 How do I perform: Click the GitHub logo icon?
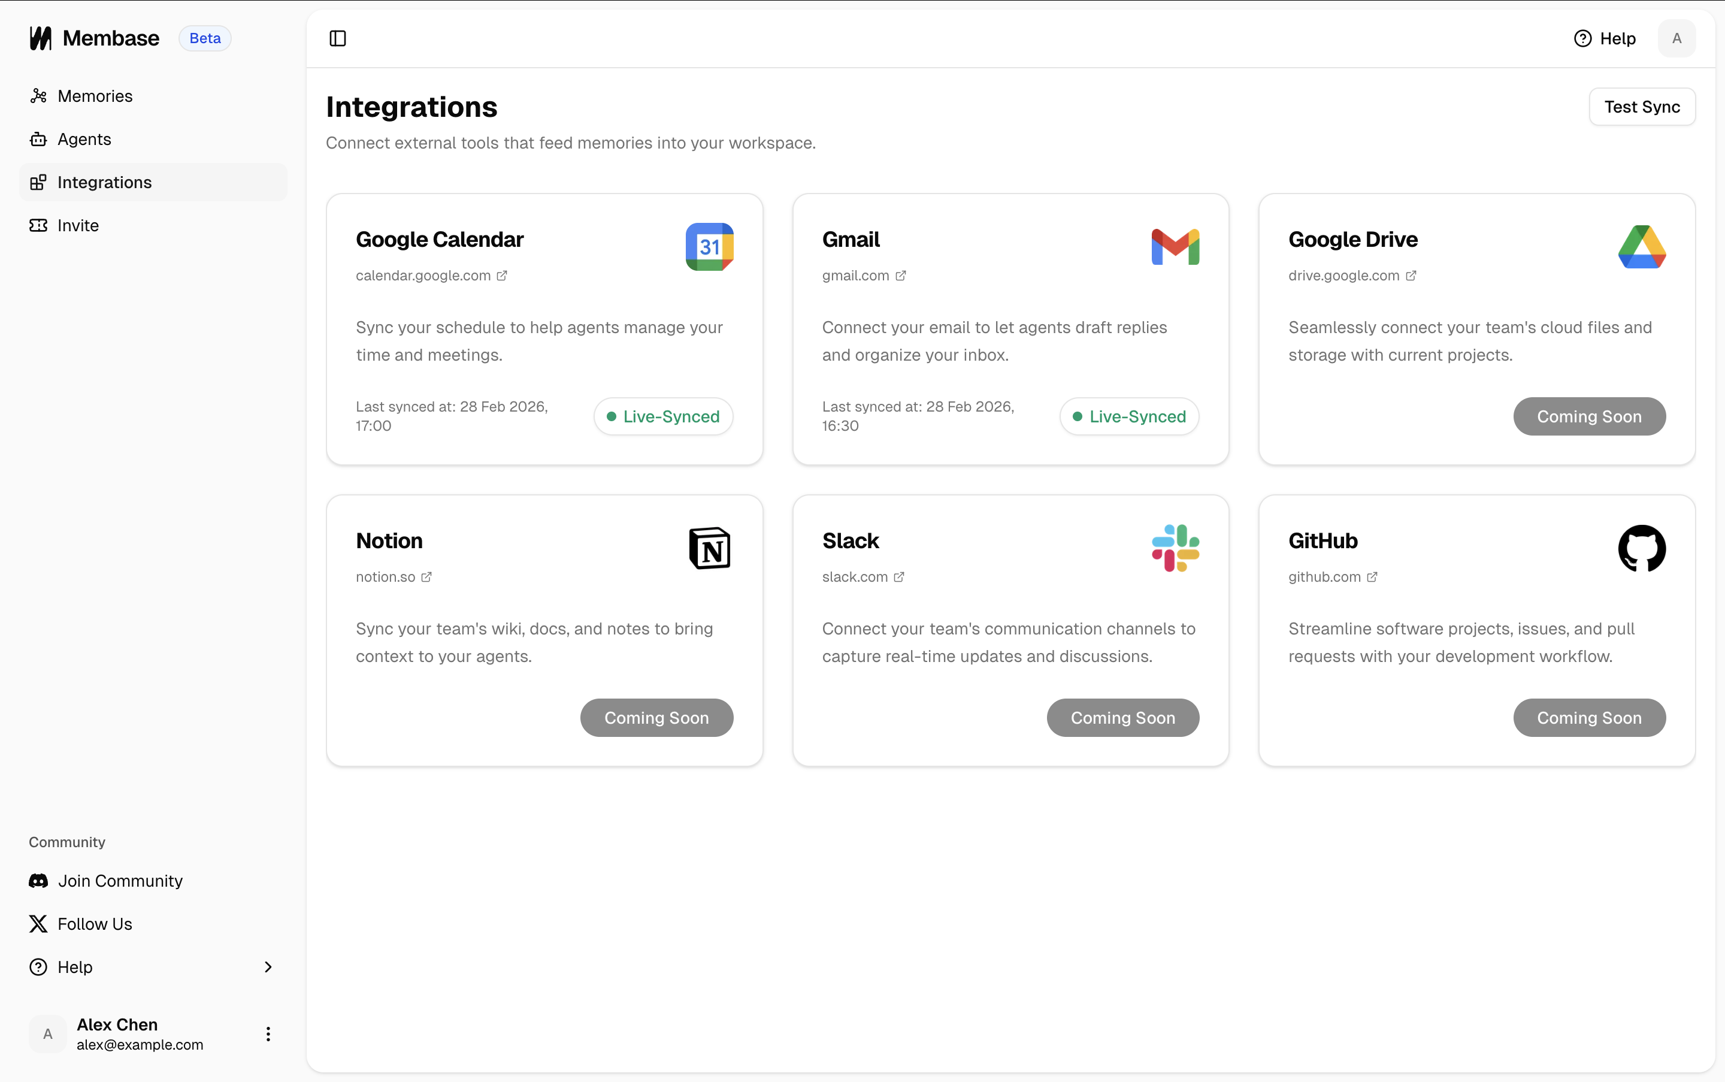pyautogui.click(x=1642, y=548)
